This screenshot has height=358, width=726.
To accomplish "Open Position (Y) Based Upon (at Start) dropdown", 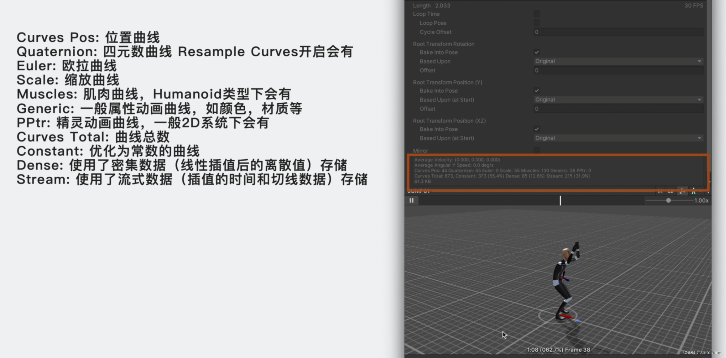I will coord(618,100).
